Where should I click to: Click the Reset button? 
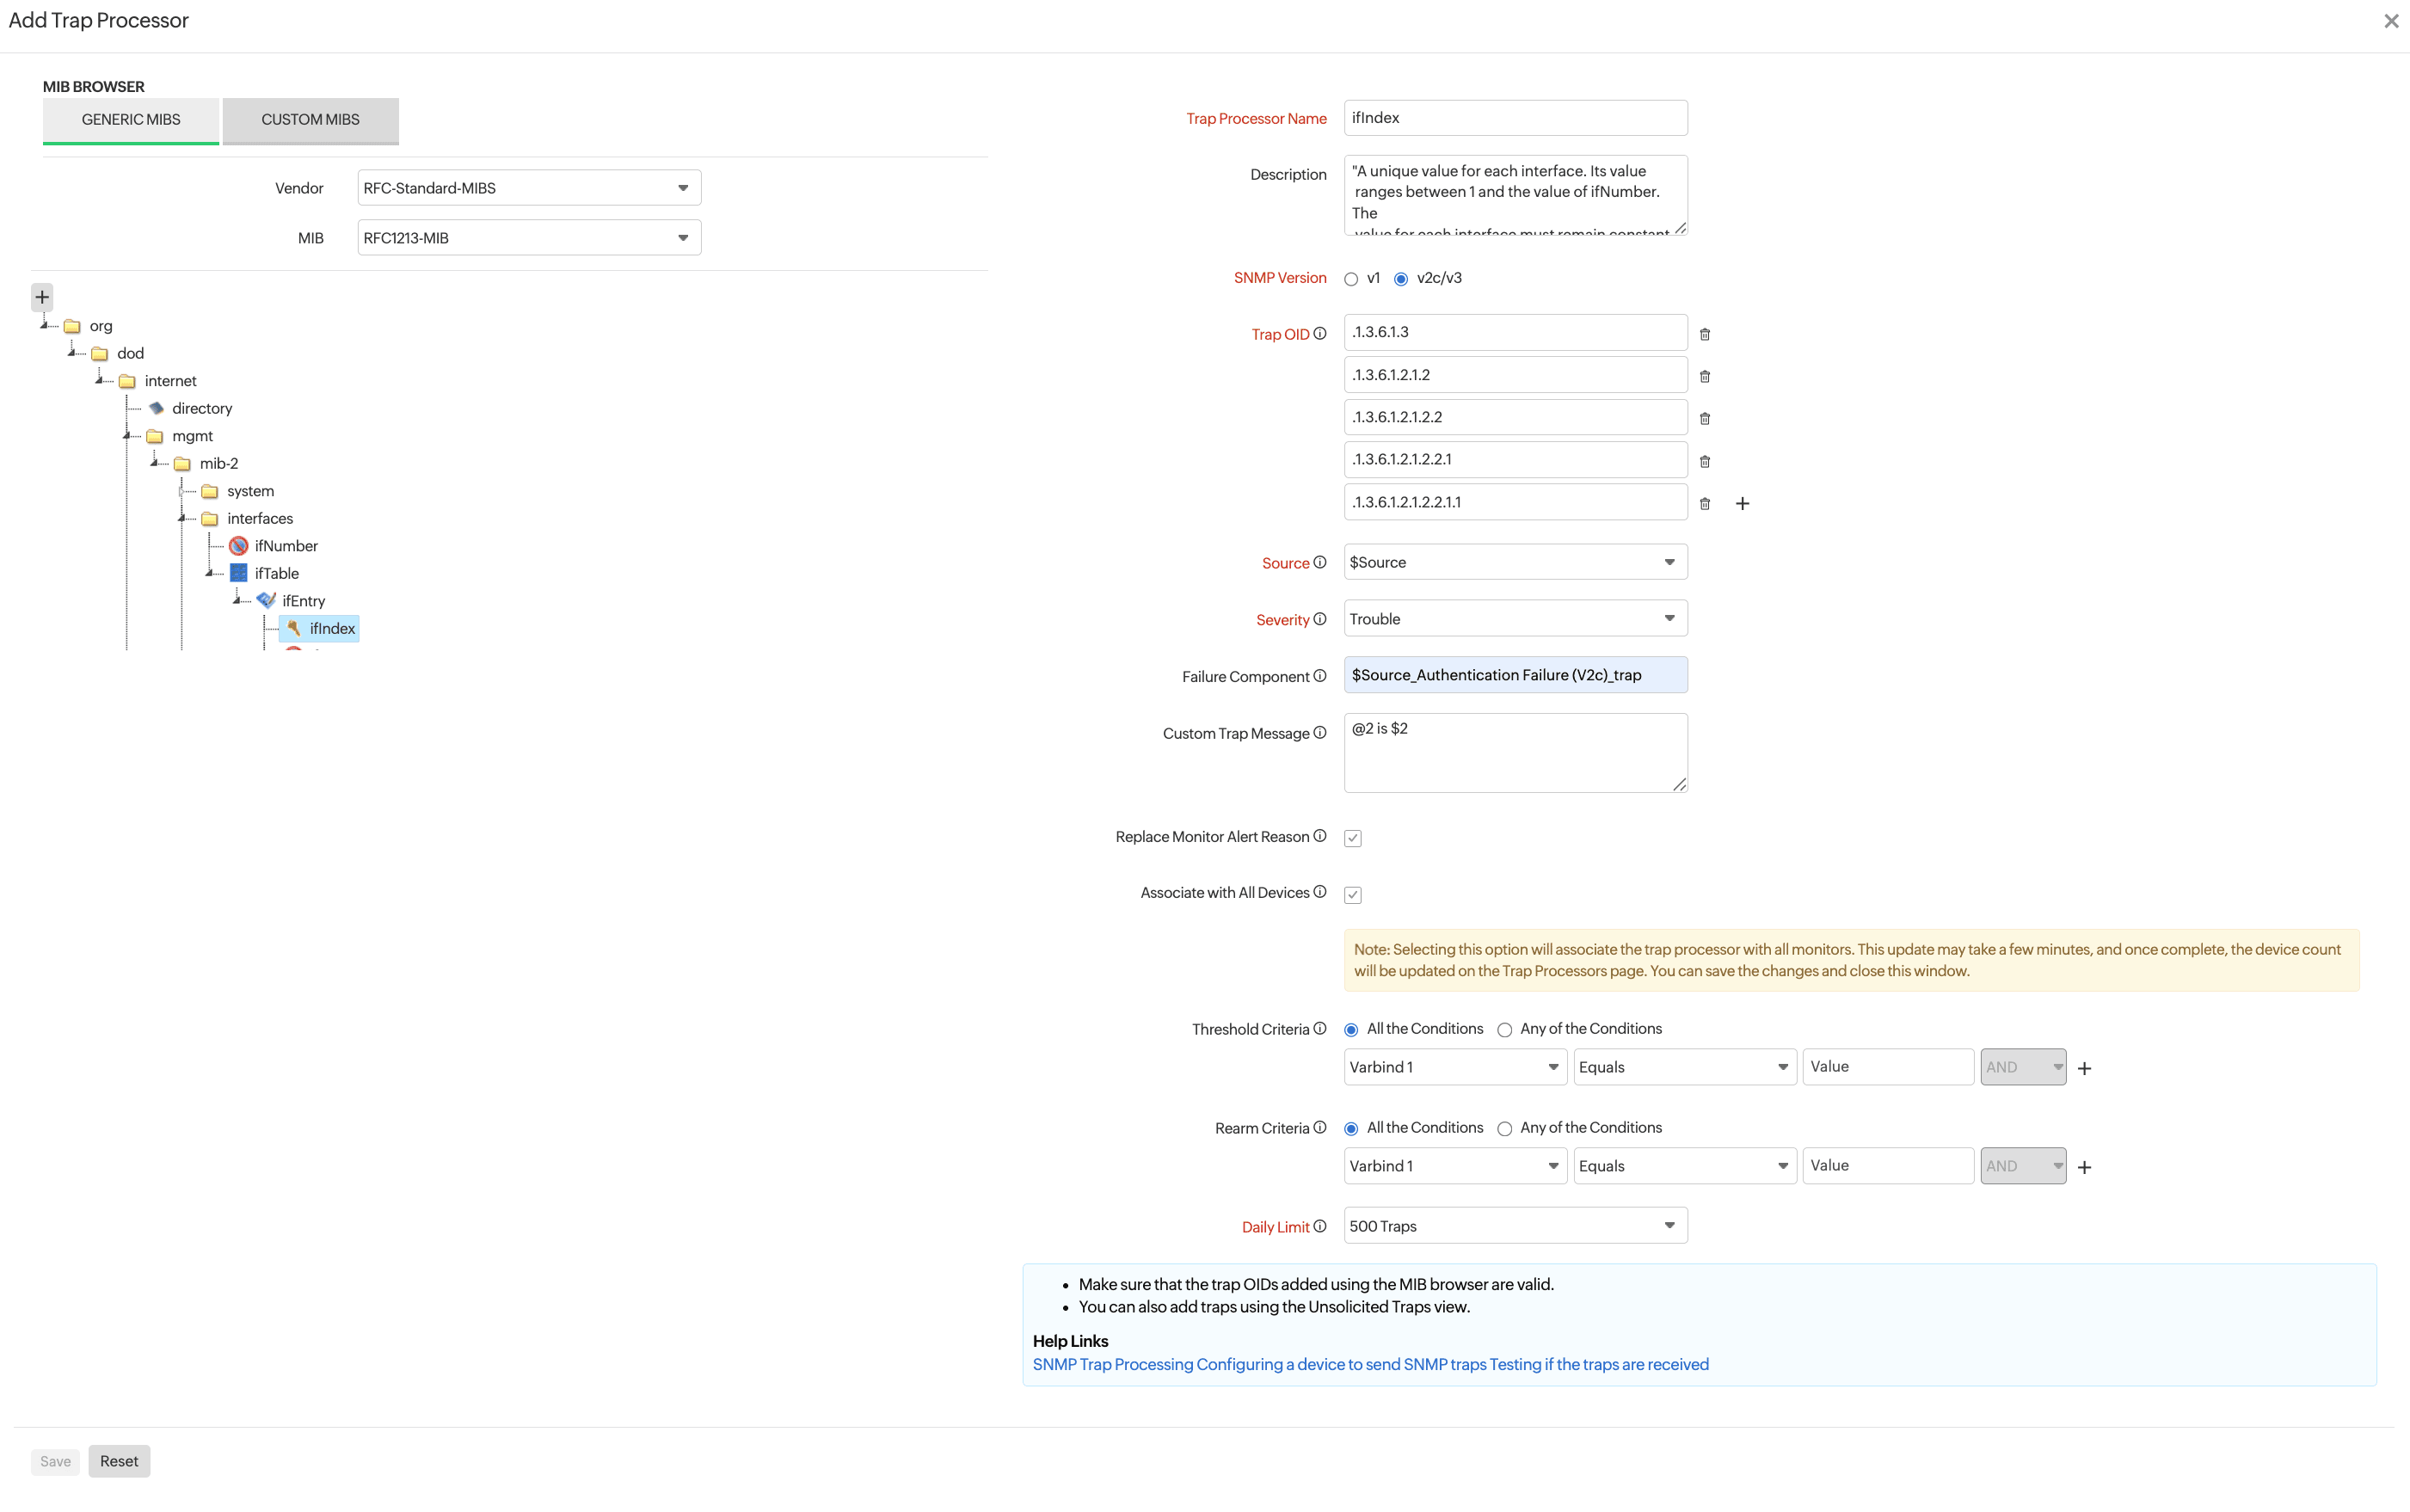(x=119, y=1461)
